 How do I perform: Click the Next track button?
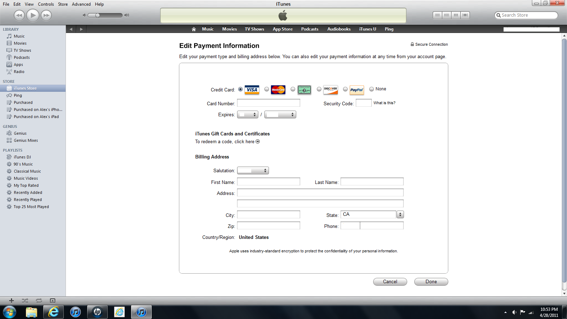tap(46, 15)
